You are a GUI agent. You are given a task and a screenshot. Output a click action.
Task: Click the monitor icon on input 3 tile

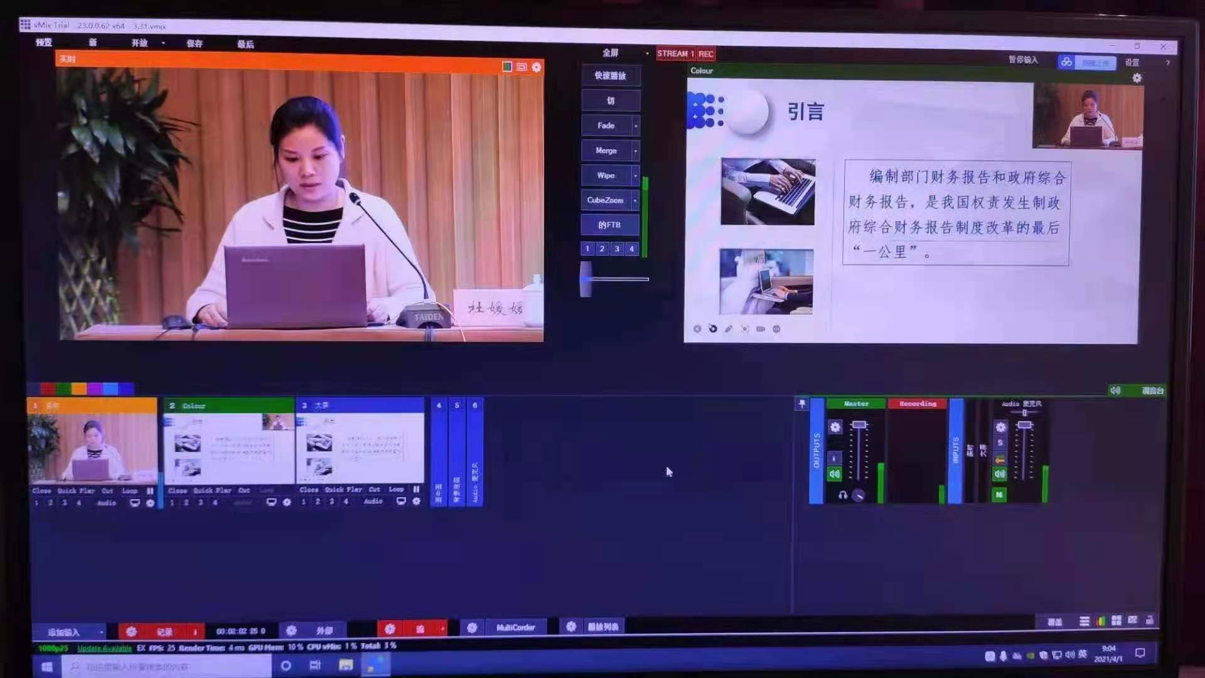tap(401, 501)
